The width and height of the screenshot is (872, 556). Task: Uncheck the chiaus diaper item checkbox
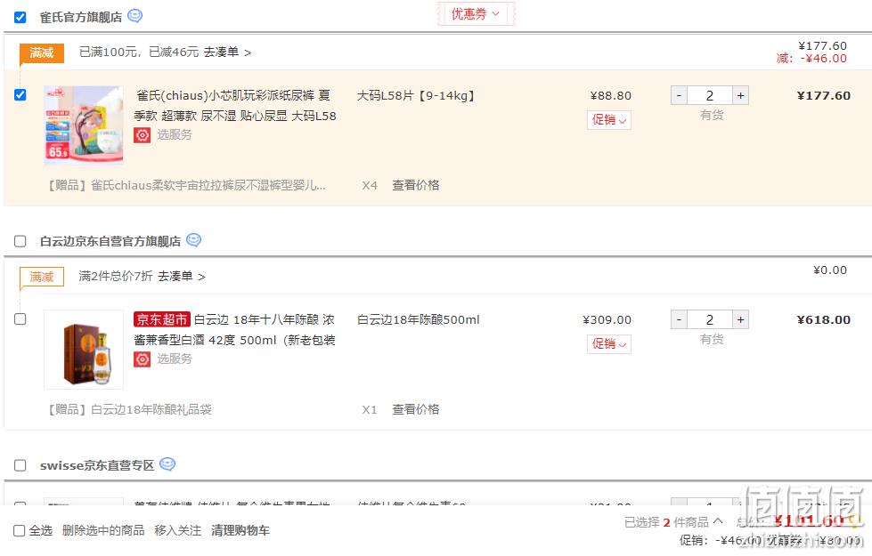(x=20, y=95)
